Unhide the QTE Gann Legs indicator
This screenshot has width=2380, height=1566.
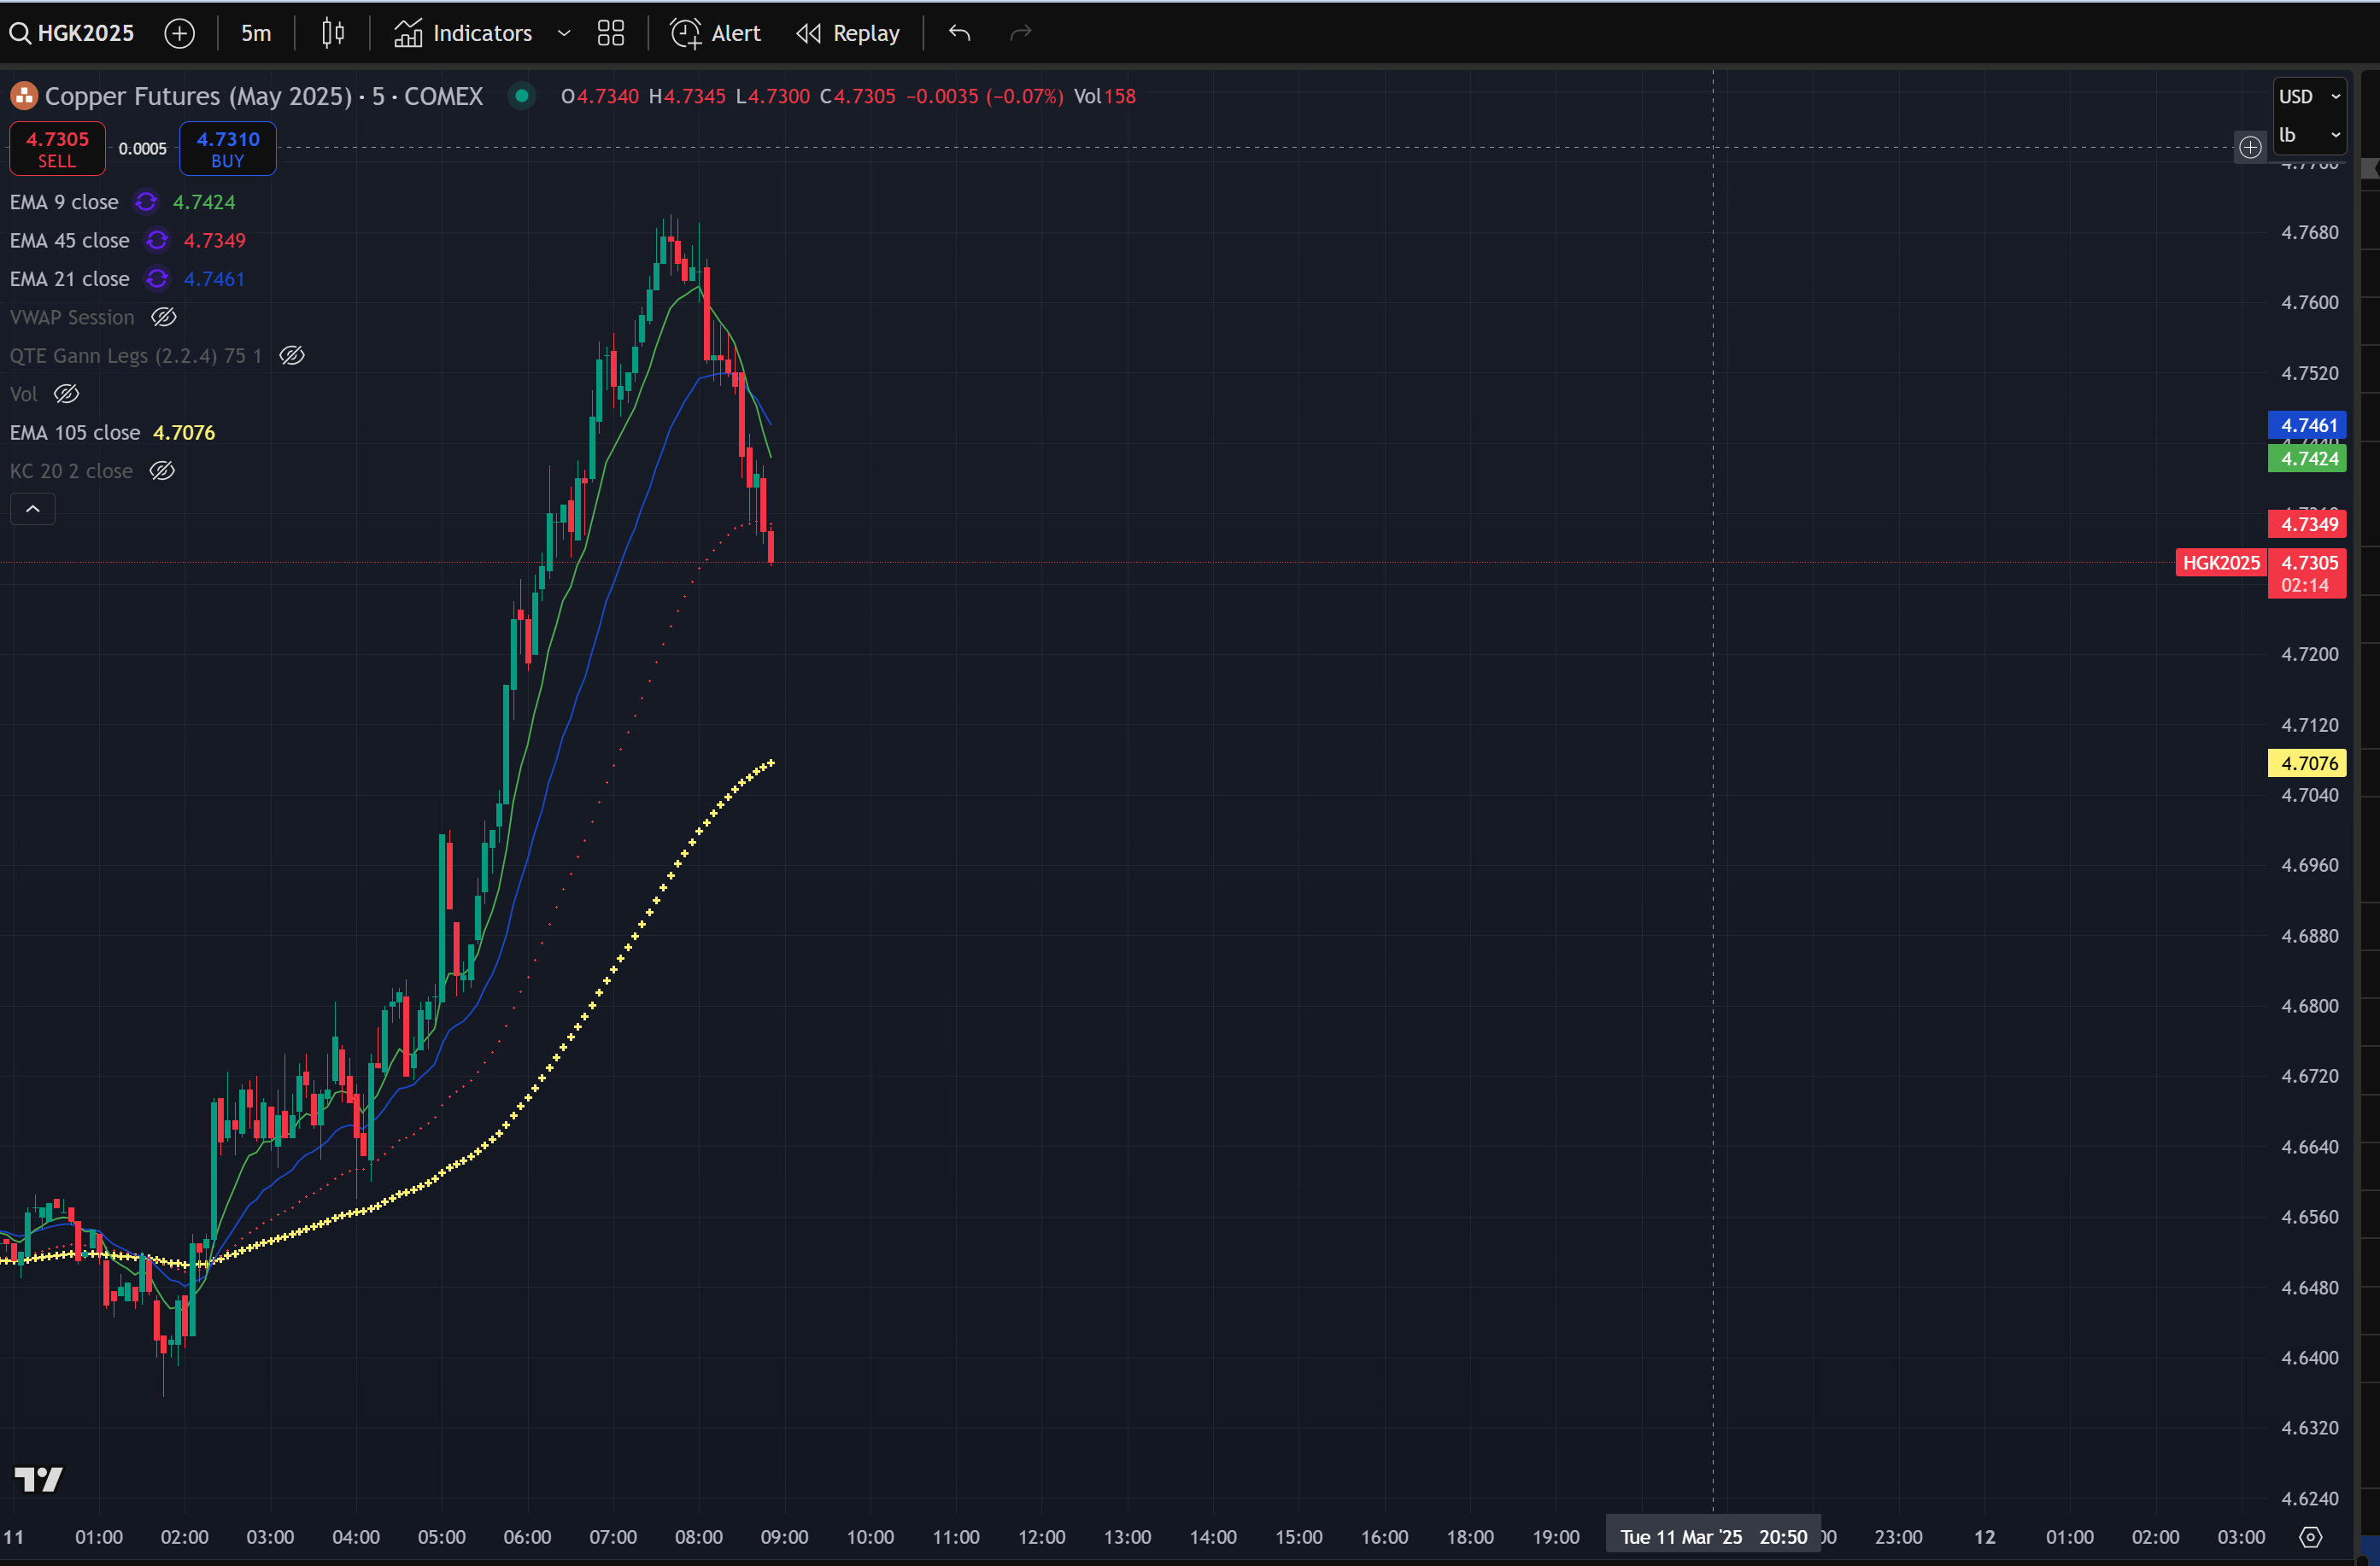(x=292, y=356)
